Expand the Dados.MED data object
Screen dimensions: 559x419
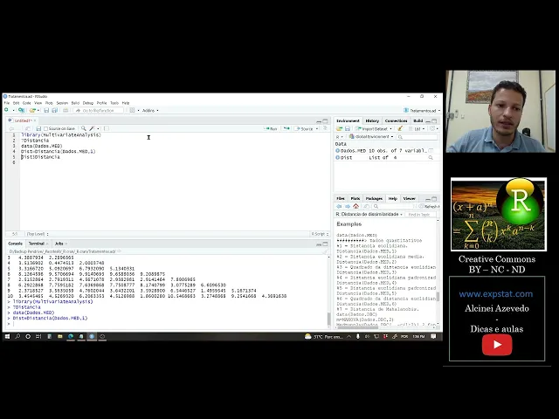pyautogui.click(x=337, y=151)
